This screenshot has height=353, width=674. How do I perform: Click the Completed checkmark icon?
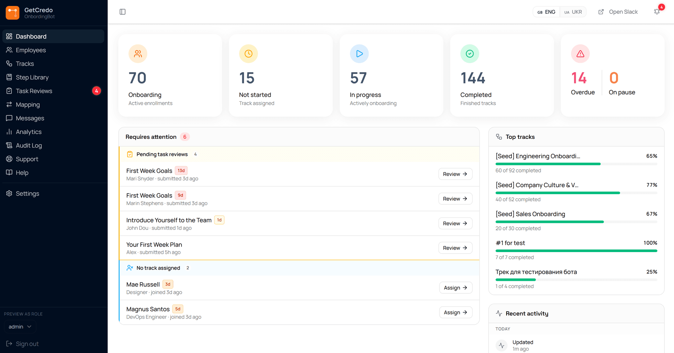[470, 54]
